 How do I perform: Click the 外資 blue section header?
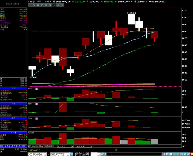click(13, 88)
